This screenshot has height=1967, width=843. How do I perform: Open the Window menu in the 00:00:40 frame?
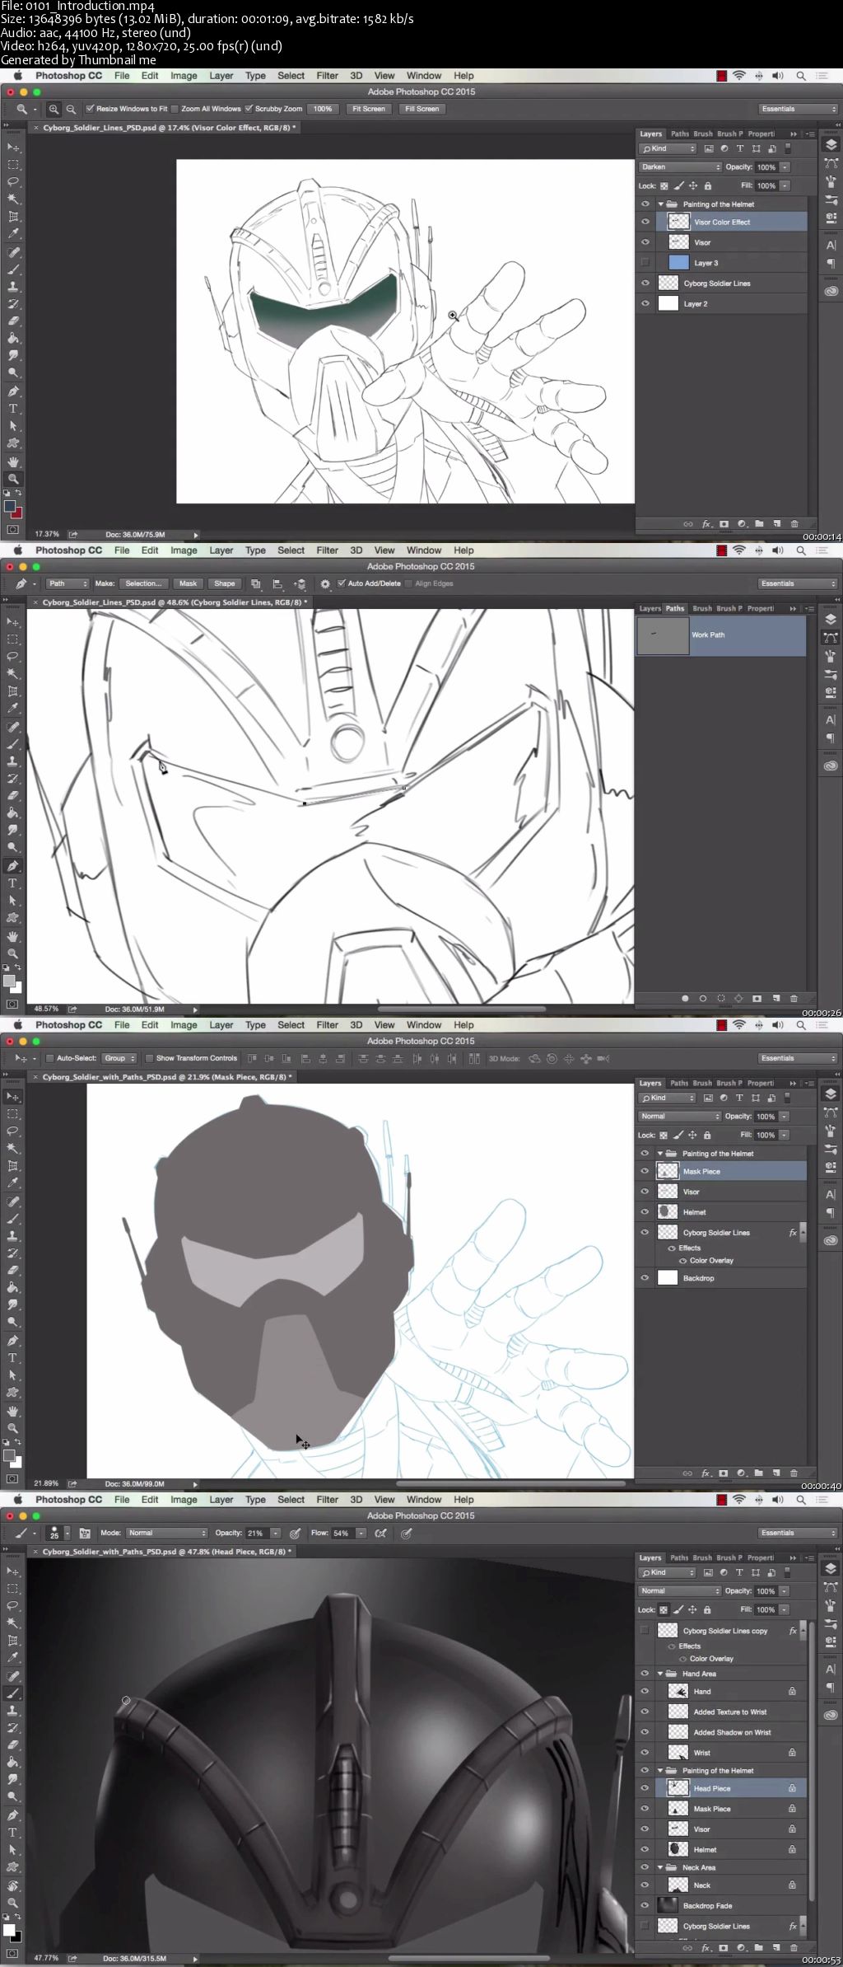[x=424, y=1025]
